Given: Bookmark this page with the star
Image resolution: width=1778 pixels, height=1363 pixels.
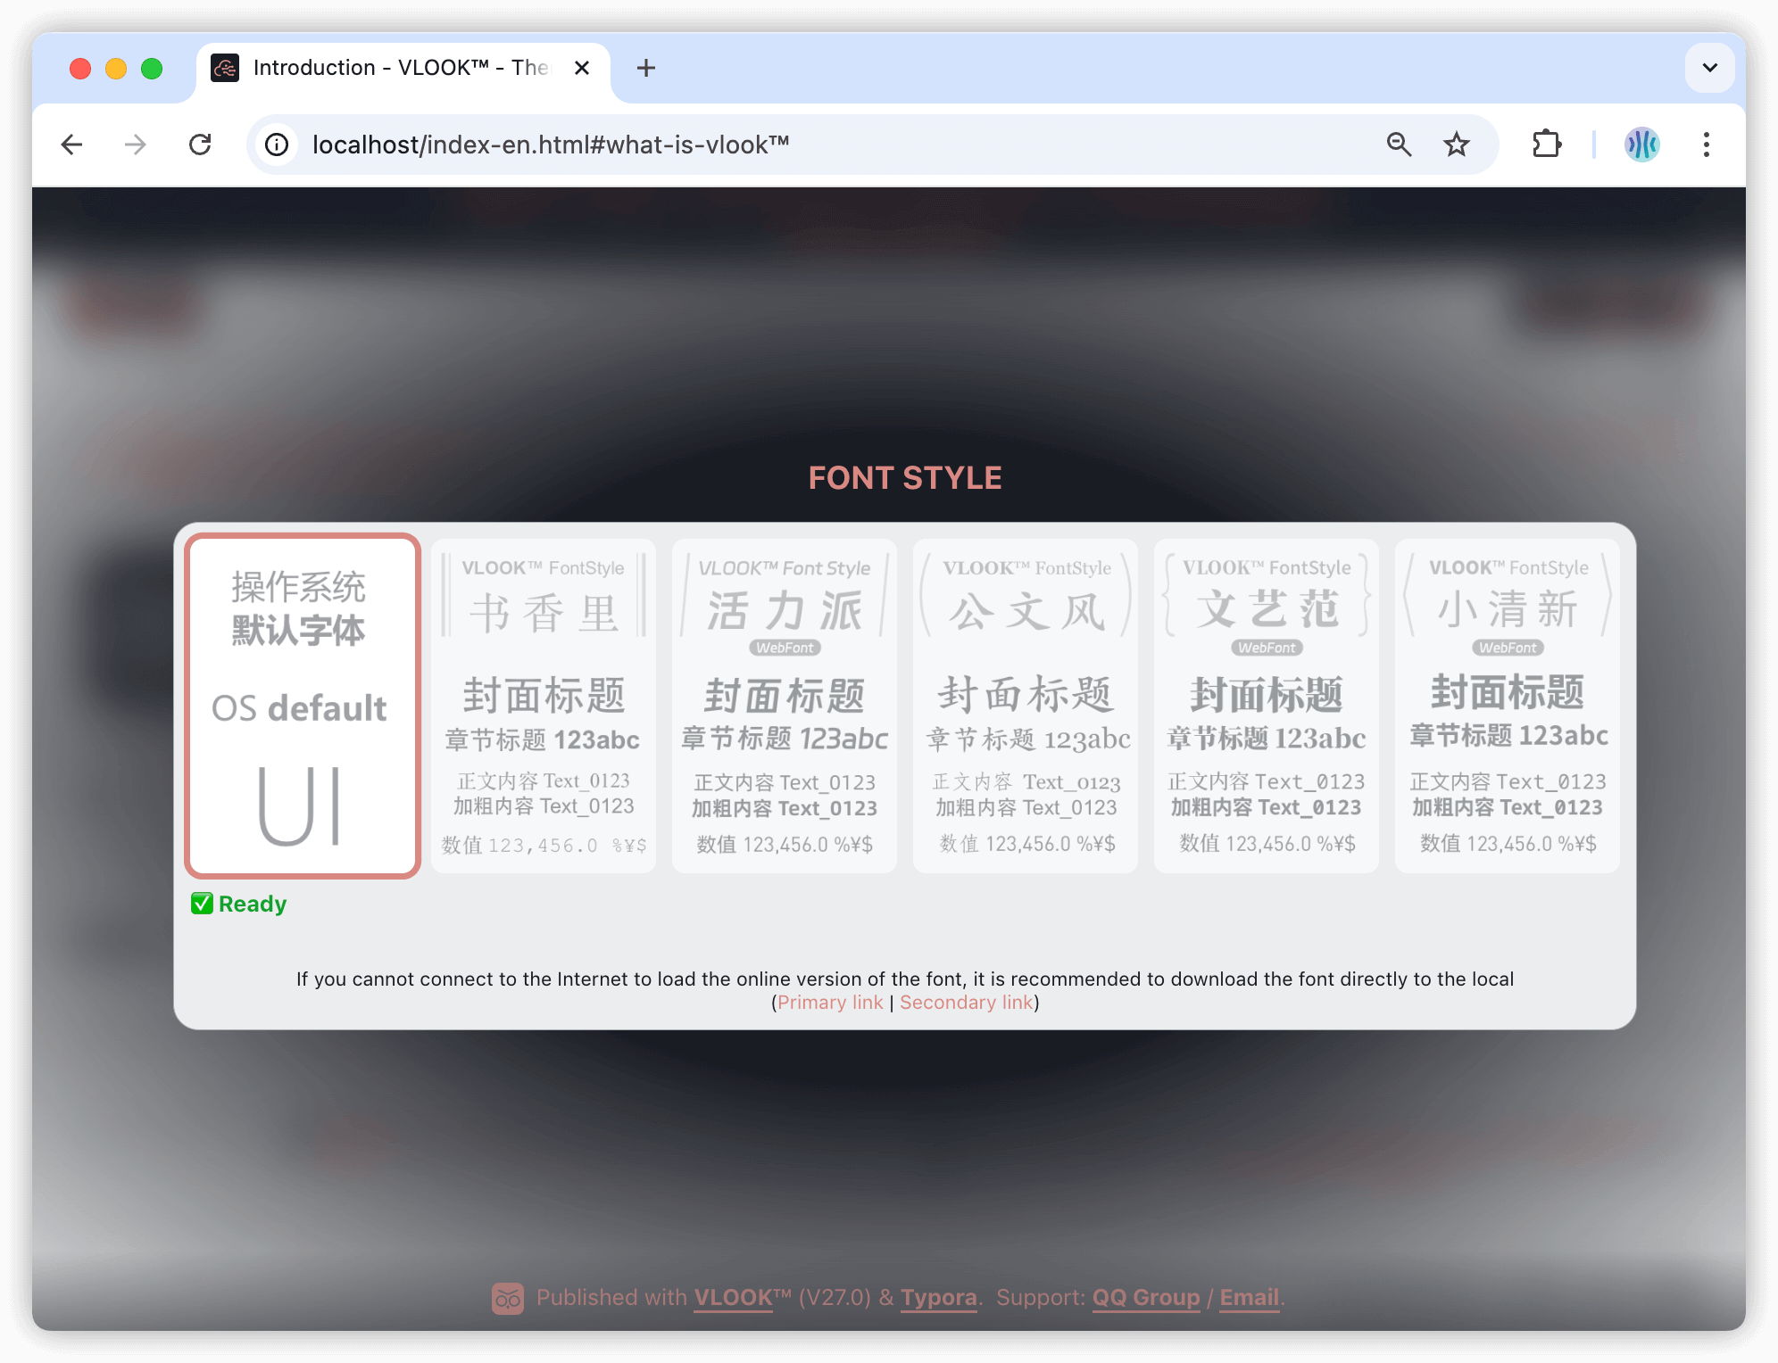Looking at the screenshot, I should pyautogui.click(x=1457, y=145).
